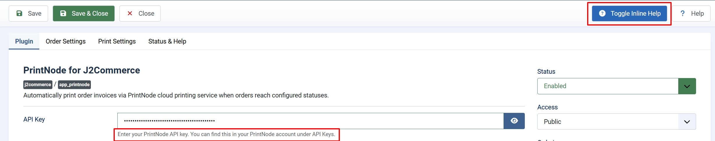
Task: Open the Status dropdown showing Enabled
Action: coord(617,86)
